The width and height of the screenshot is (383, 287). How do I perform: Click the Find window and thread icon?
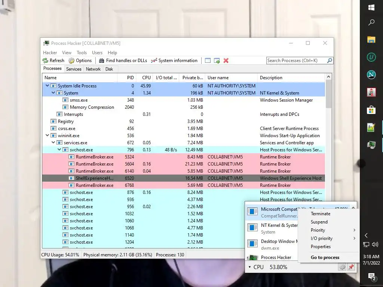pos(217,61)
